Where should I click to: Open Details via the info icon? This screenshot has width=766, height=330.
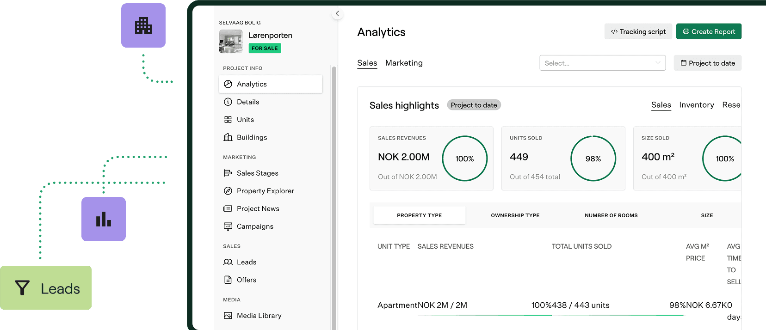click(x=228, y=102)
